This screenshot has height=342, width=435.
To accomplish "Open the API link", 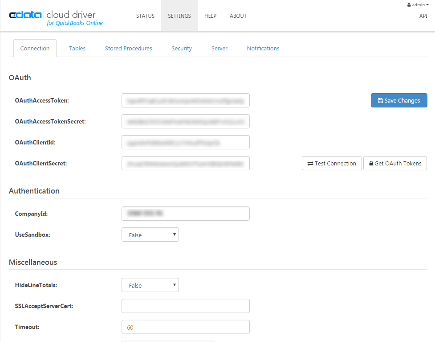I will pyautogui.click(x=423, y=16).
